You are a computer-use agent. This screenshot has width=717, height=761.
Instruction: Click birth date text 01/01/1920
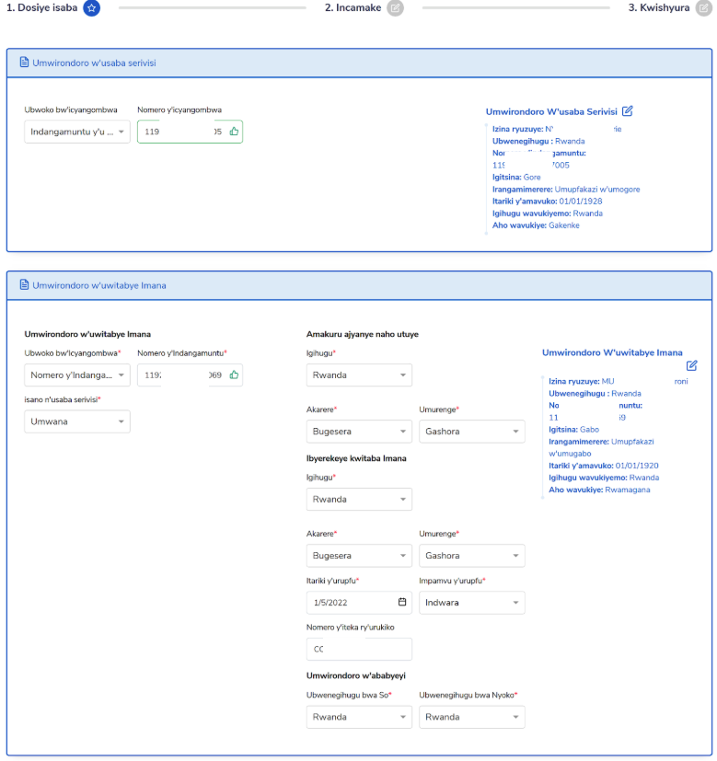637,466
